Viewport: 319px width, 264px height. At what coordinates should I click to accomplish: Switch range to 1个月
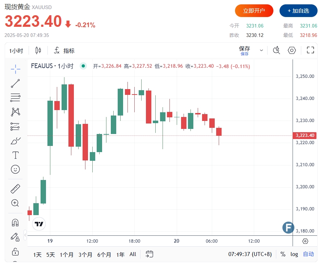coord(67,255)
